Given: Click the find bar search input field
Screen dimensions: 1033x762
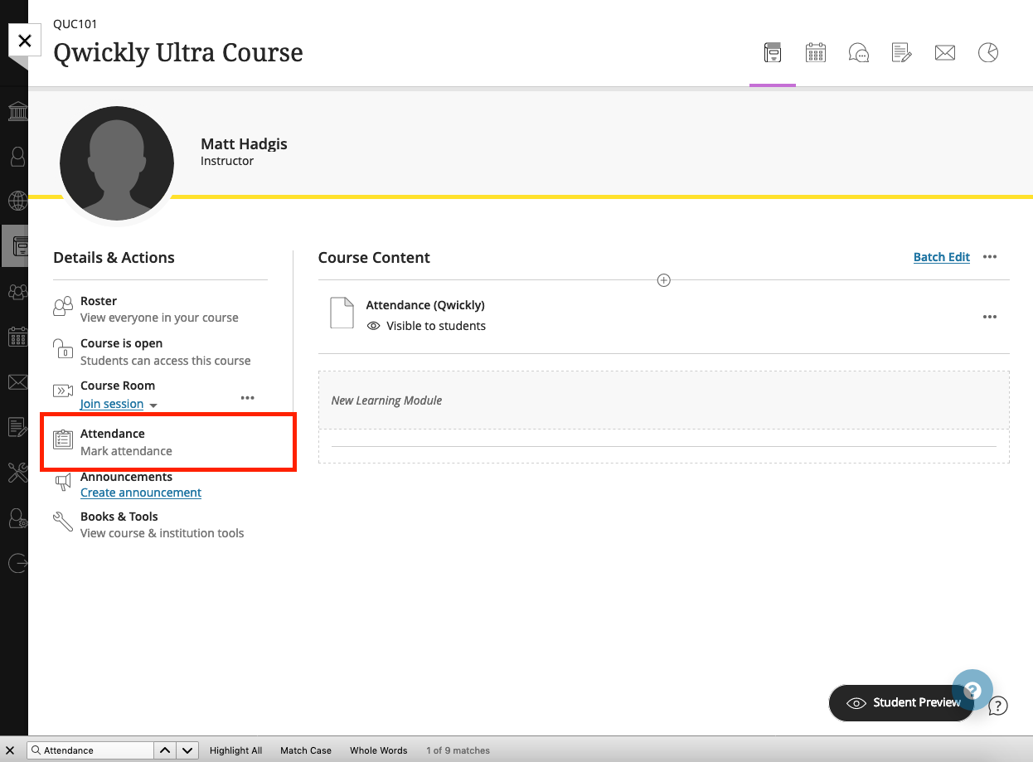Looking at the screenshot, I should point(90,750).
